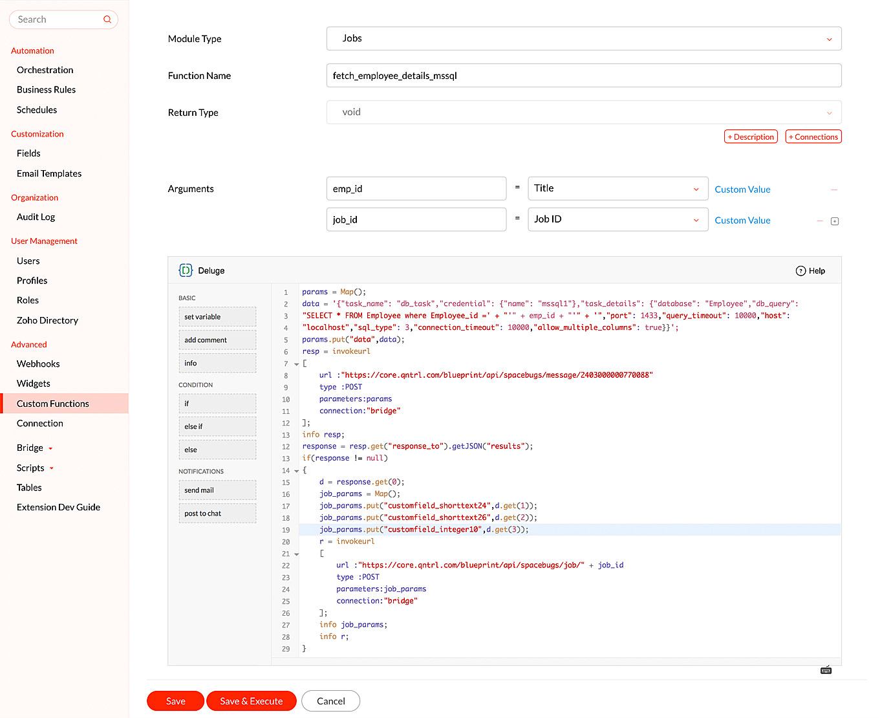Add a Description to the function

click(751, 137)
